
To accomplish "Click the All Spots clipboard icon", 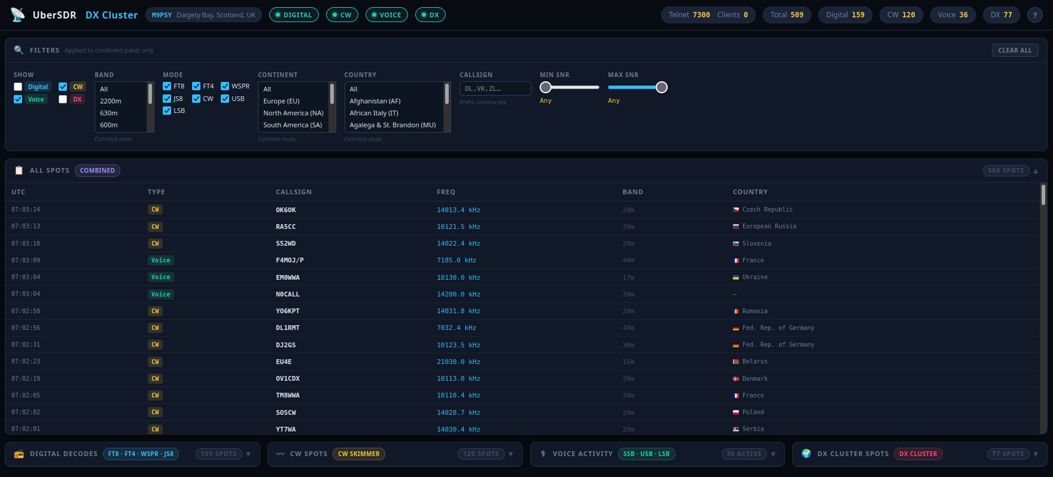I will tap(19, 170).
